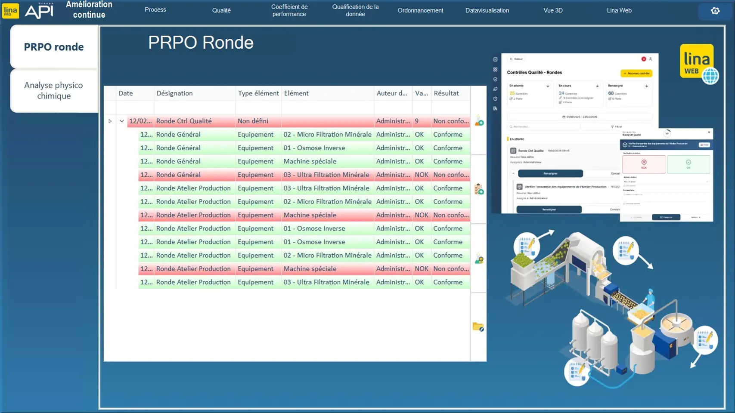This screenshot has width=735, height=413.
Task: Open the Contrôles Qualité Rondes preview thumbnail
Action: tap(580, 133)
